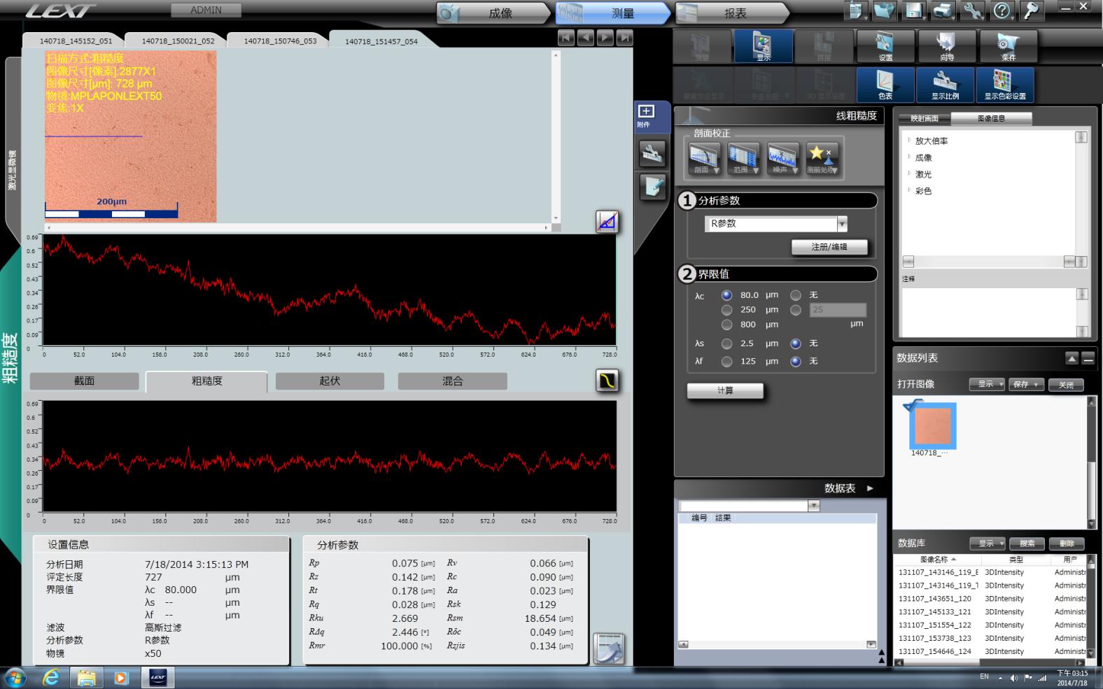Open the 剖面 profile correction dropdown

pyautogui.click(x=704, y=159)
